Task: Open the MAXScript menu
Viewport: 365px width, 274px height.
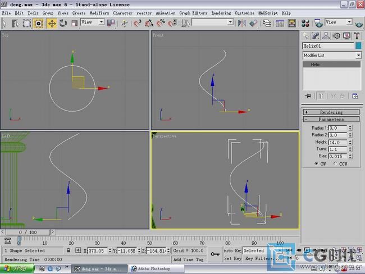Action: point(268,13)
